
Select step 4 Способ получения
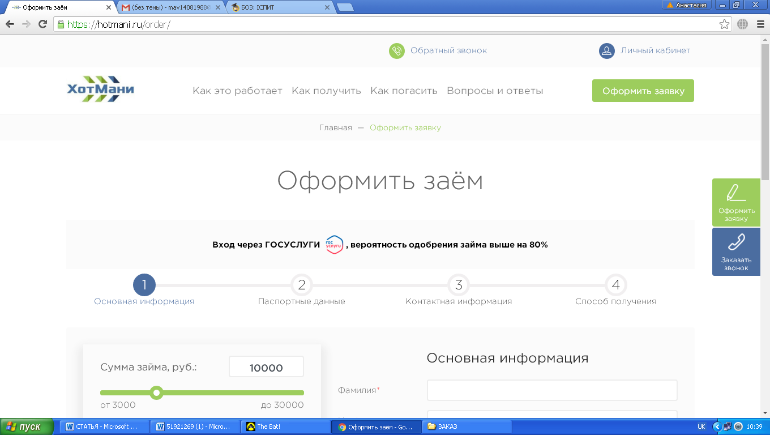click(x=615, y=290)
